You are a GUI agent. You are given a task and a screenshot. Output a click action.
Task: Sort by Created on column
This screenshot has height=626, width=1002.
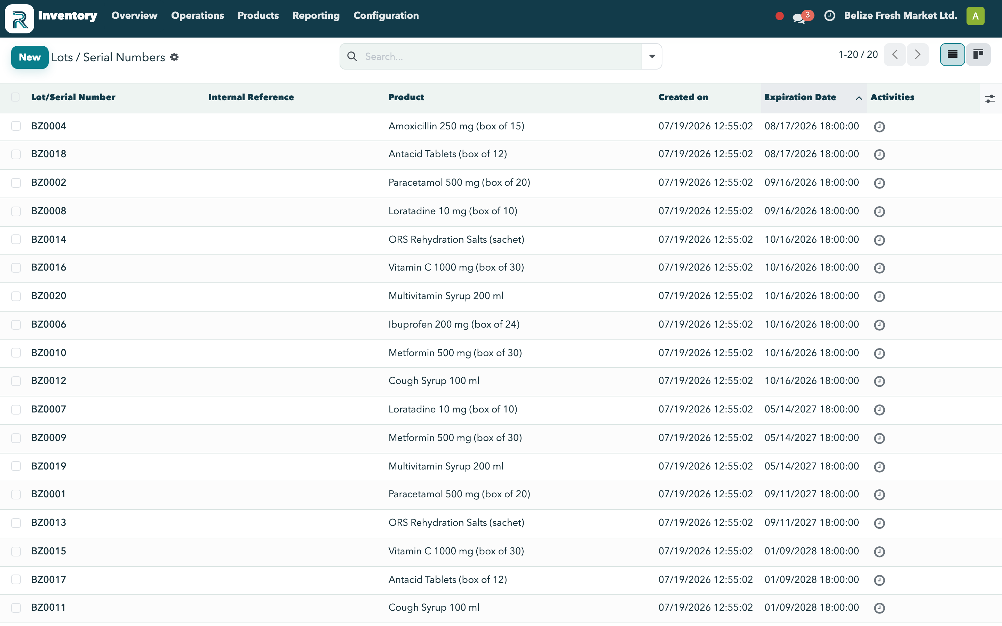coord(683,97)
